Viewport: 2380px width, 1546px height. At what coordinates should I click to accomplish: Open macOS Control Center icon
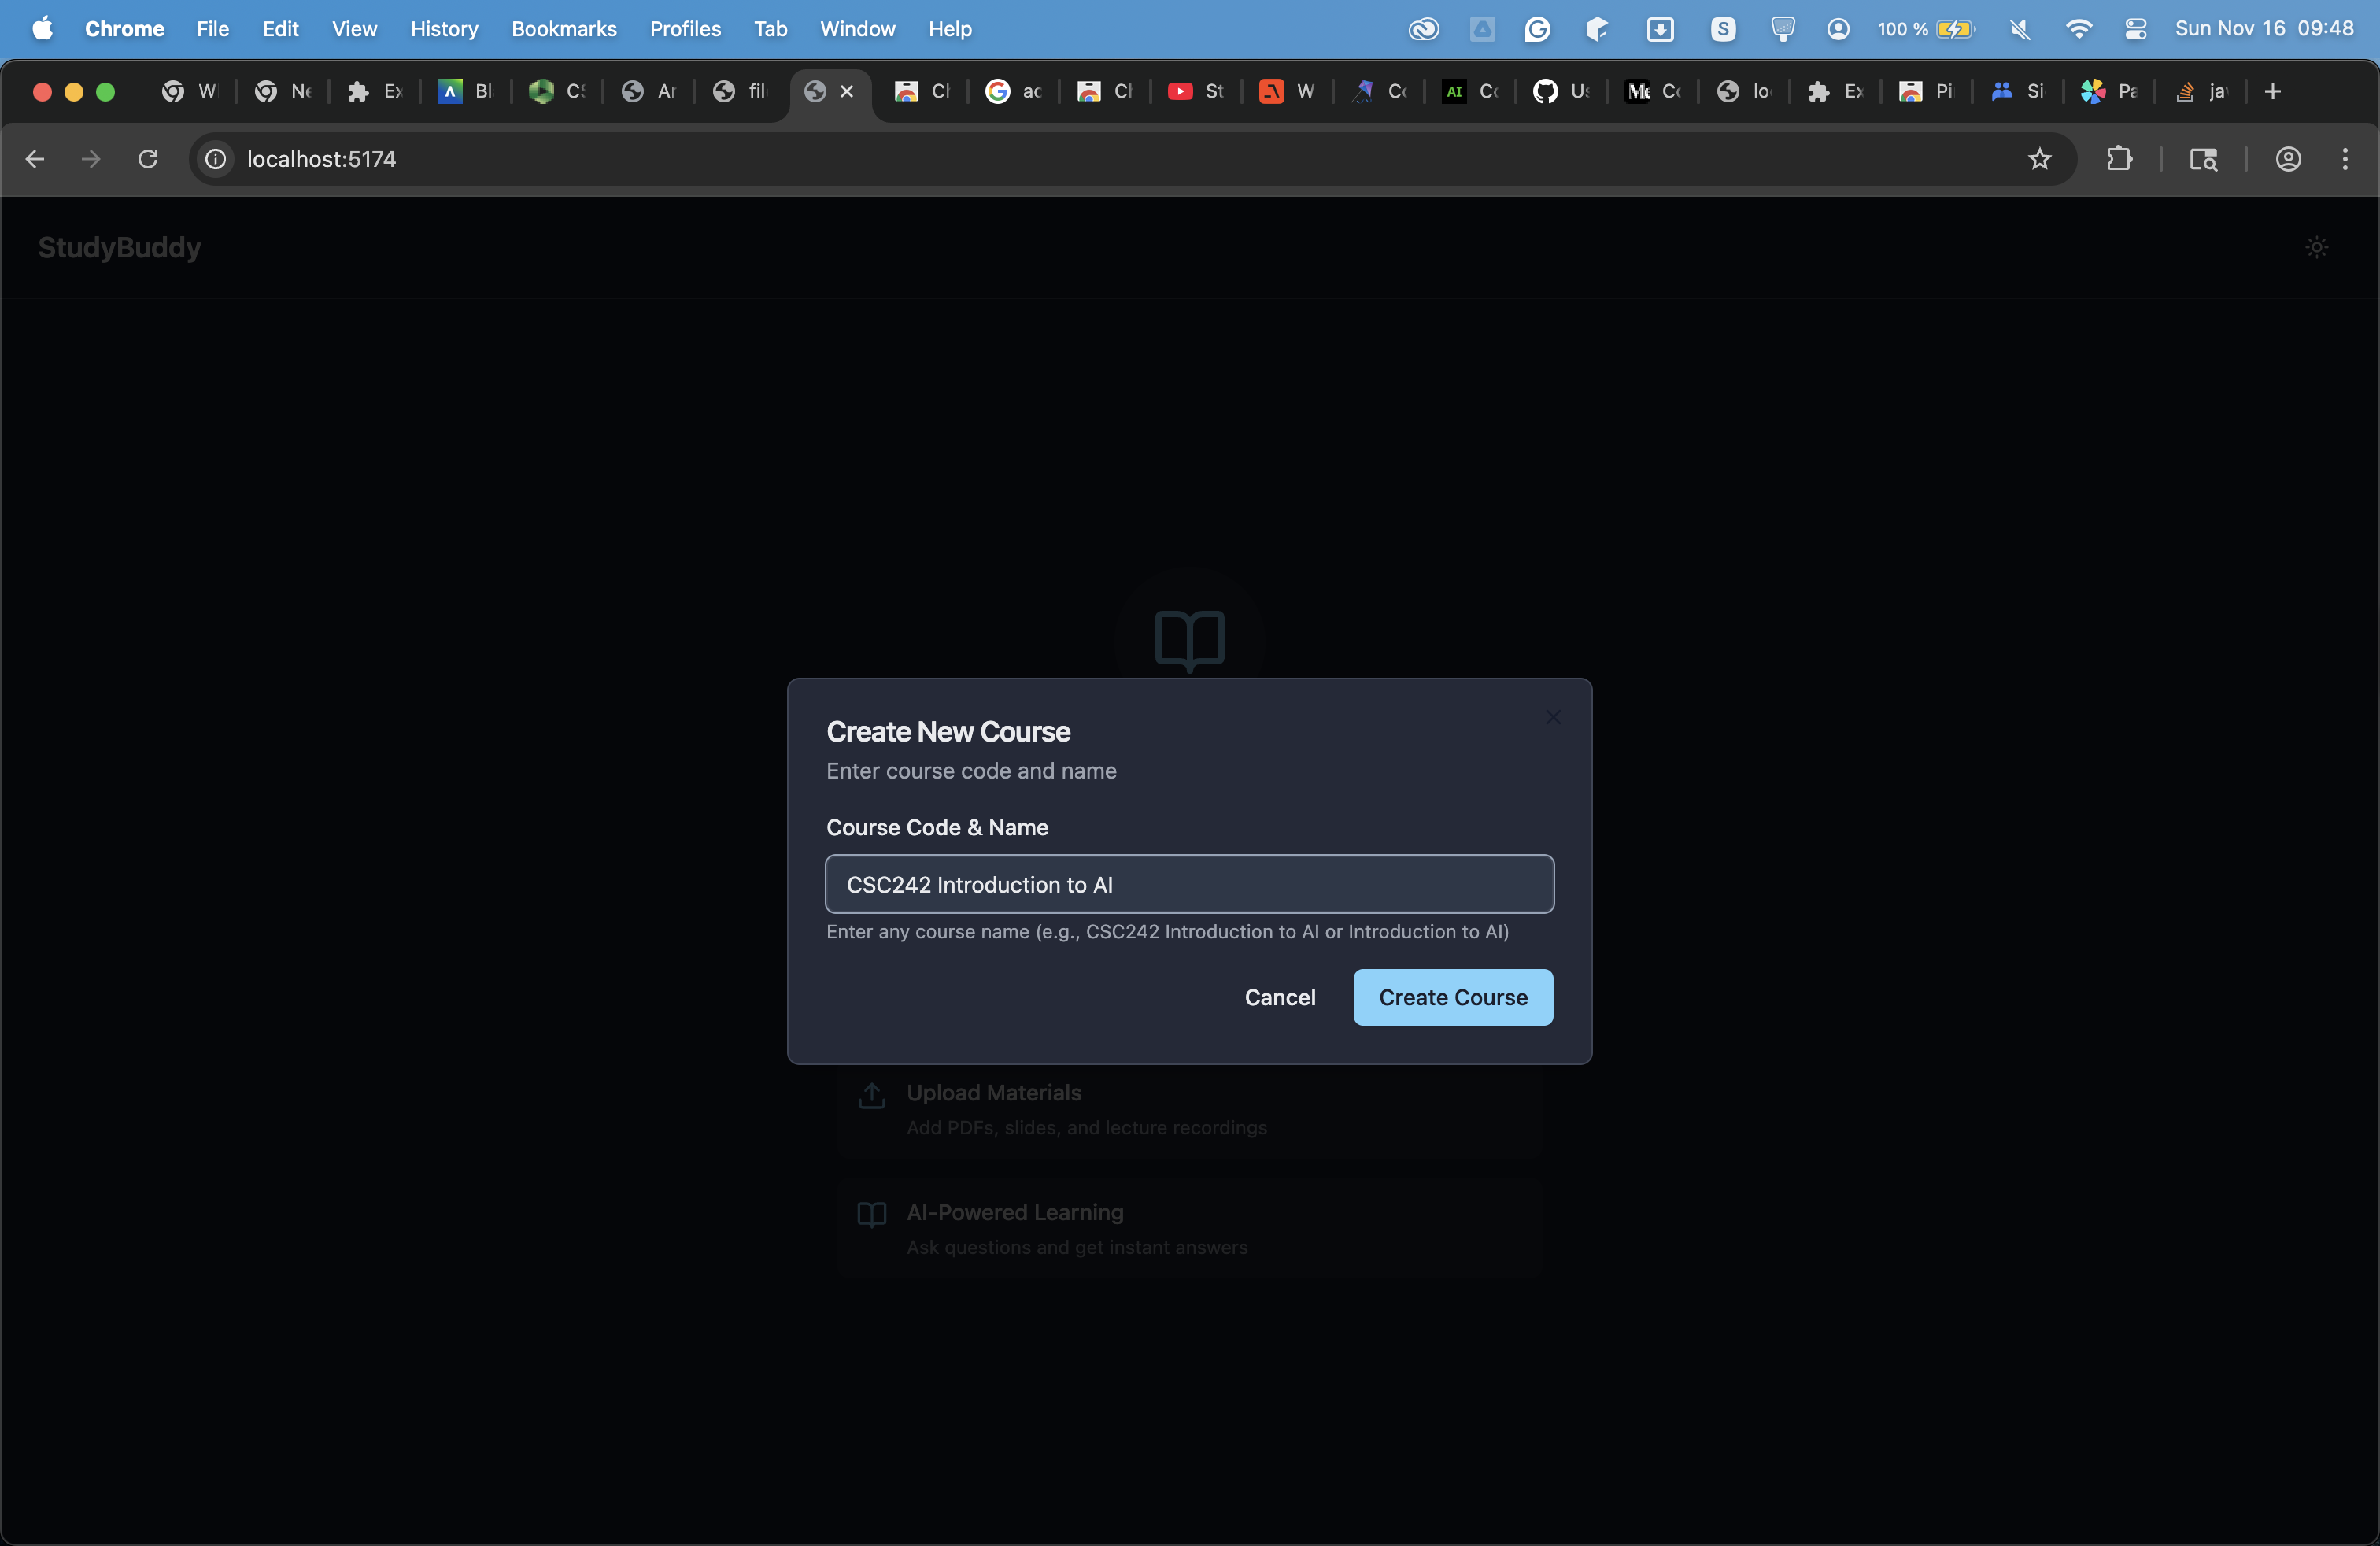click(2135, 29)
